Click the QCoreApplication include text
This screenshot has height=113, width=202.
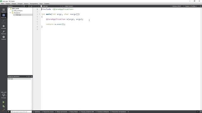tap(63, 9)
